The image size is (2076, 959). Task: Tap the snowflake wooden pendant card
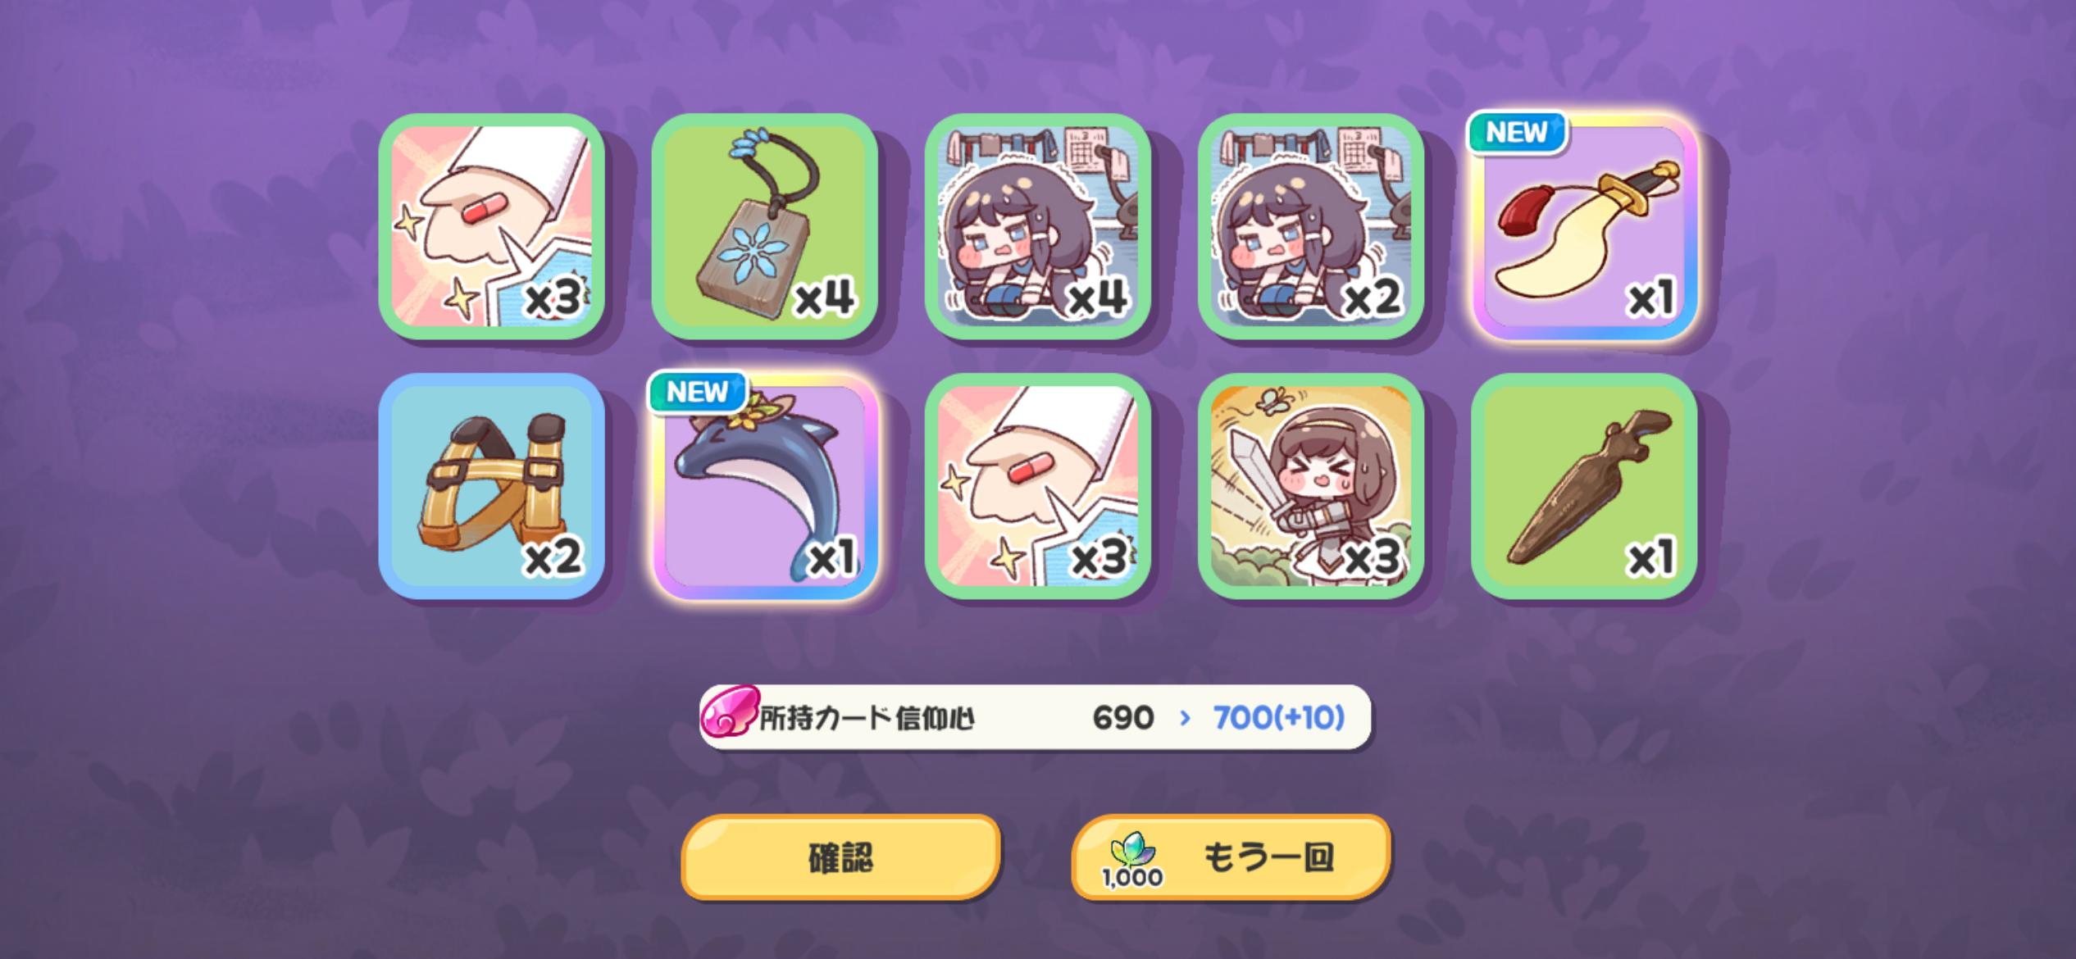[764, 226]
